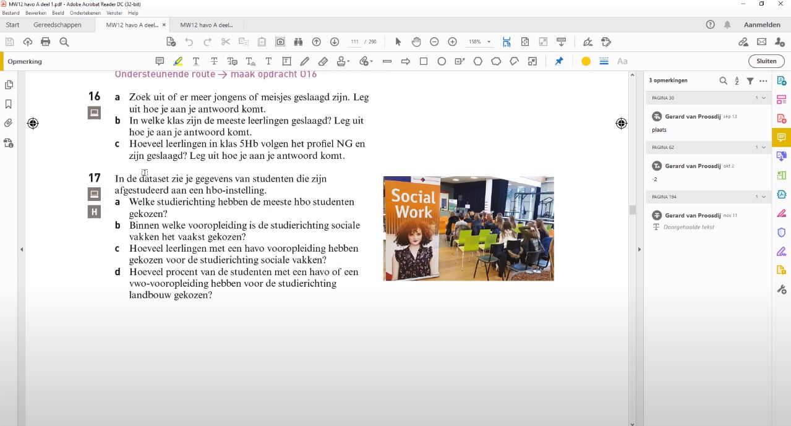This screenshot has width=791, height=426.
Task: Open the attachments paperclip panel
Action: (9, 123)
